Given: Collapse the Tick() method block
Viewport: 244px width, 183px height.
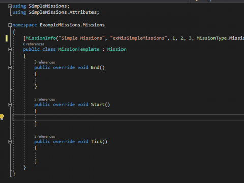Looking at the screenshot, I should point(10,142).
